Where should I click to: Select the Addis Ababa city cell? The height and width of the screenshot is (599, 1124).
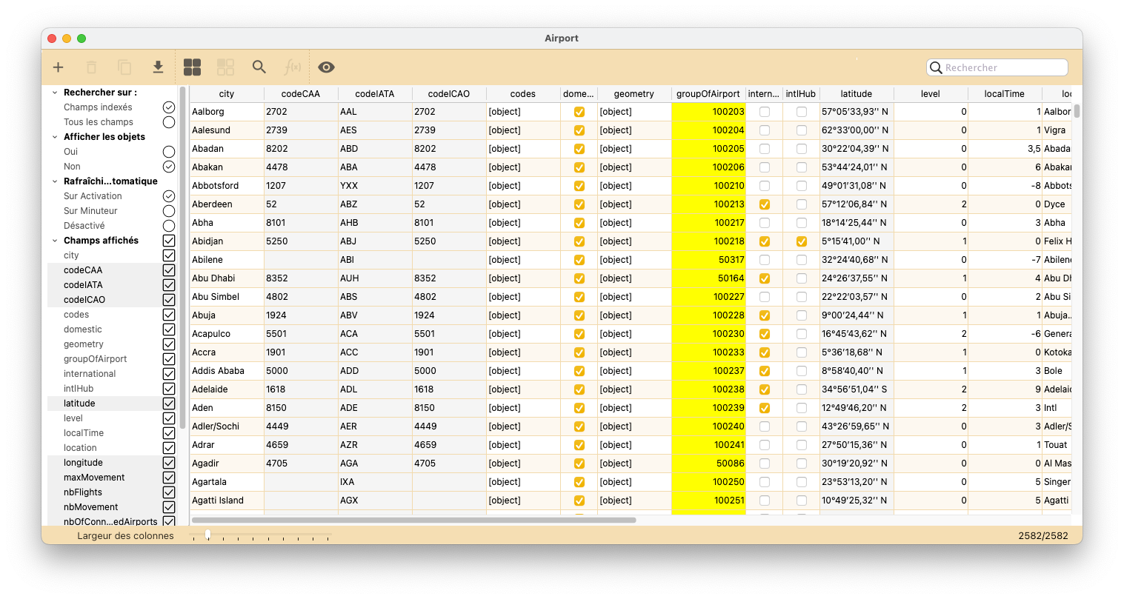pos(227,371)
